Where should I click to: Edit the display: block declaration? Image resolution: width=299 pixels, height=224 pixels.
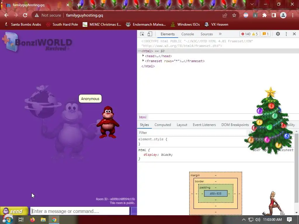click(x=158, y=155)
